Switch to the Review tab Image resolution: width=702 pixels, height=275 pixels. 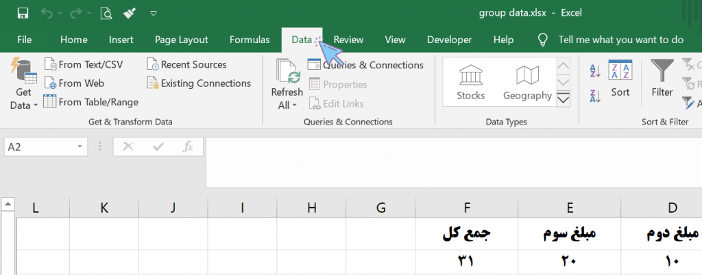(x=348, y=40)
